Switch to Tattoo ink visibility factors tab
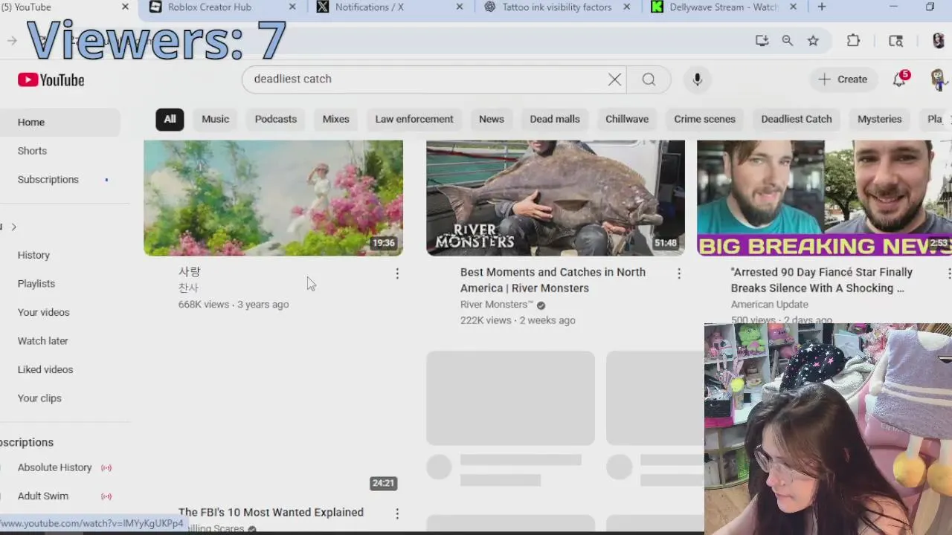Screen dimensions: 952x535 click(x=557, y=7)
